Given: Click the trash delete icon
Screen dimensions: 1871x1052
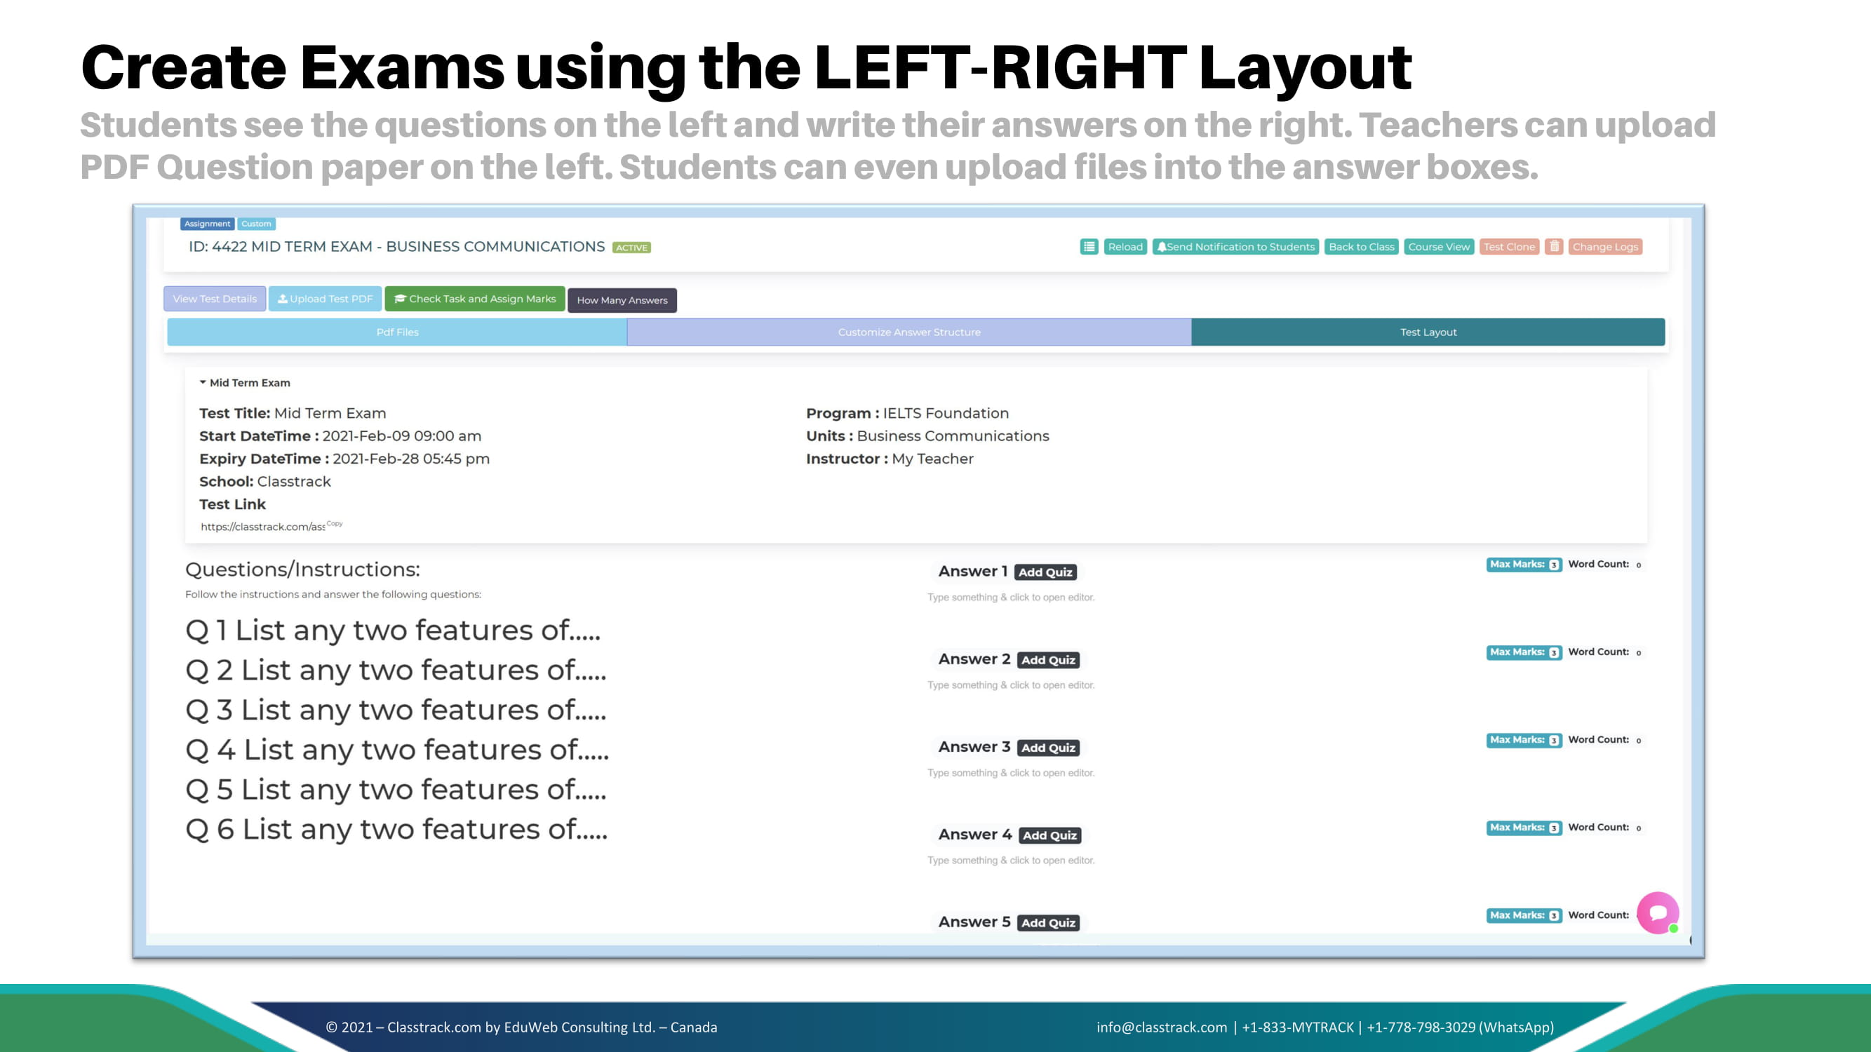Looking at the screenshot, I should click(1554, 247).
